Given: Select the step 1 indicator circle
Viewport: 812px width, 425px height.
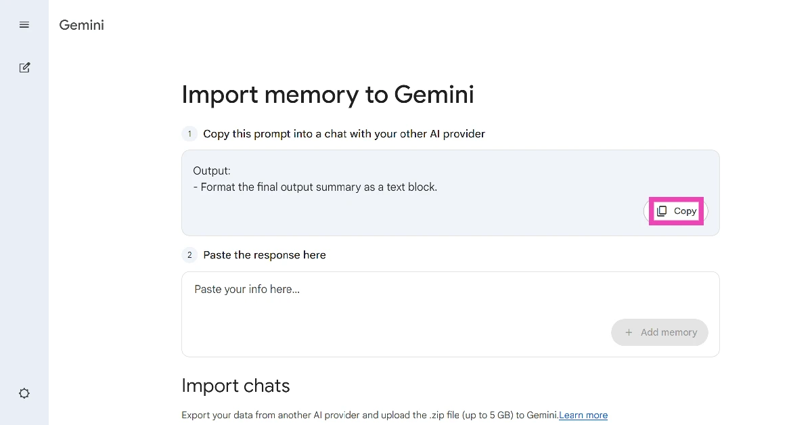Looking at the screenshot, I should (x=189, y=133).
